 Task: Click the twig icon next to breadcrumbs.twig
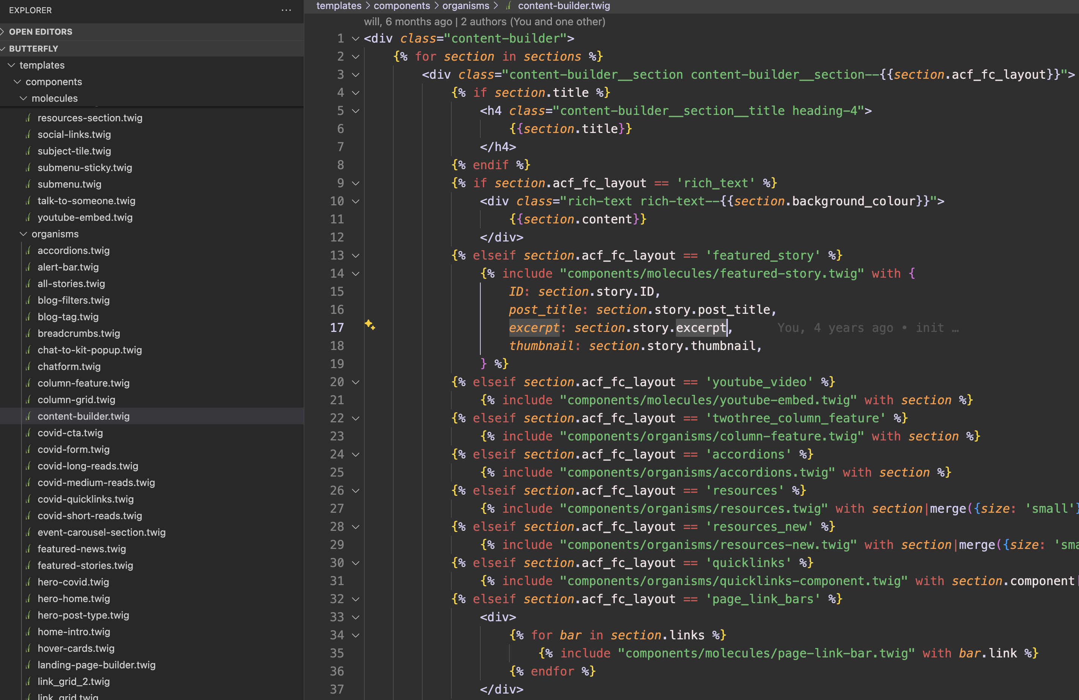tap(29, 333)
